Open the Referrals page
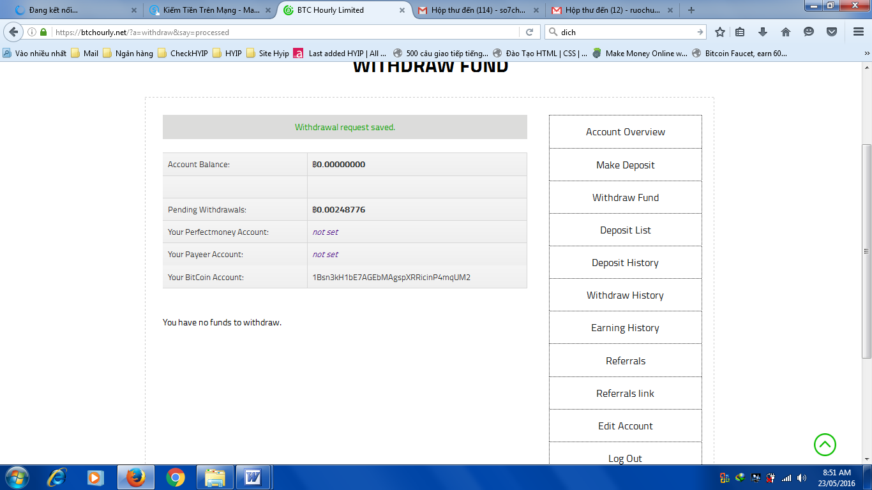Screen dimensions: 872x490 coord(626,361)
